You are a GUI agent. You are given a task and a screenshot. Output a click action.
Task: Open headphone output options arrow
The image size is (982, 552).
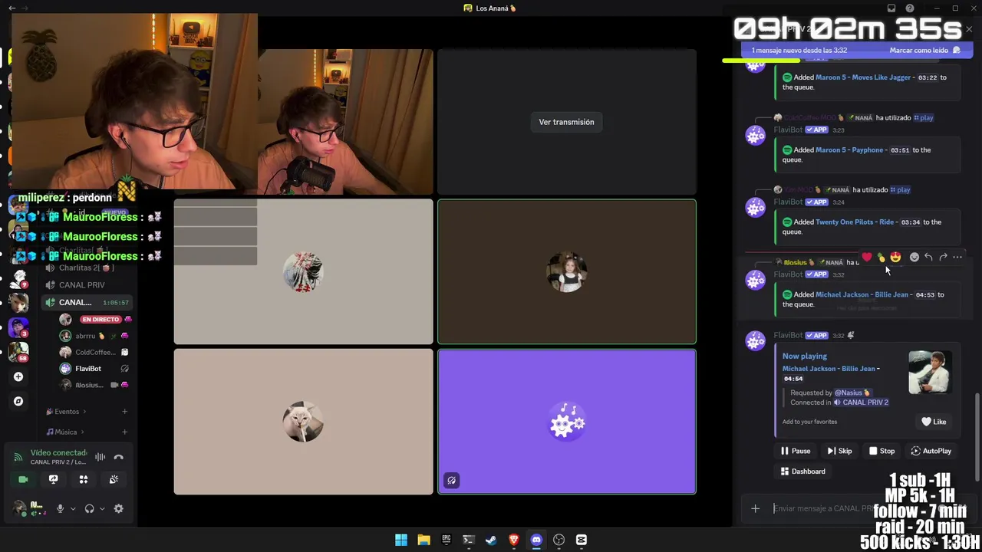pos(102,508)
